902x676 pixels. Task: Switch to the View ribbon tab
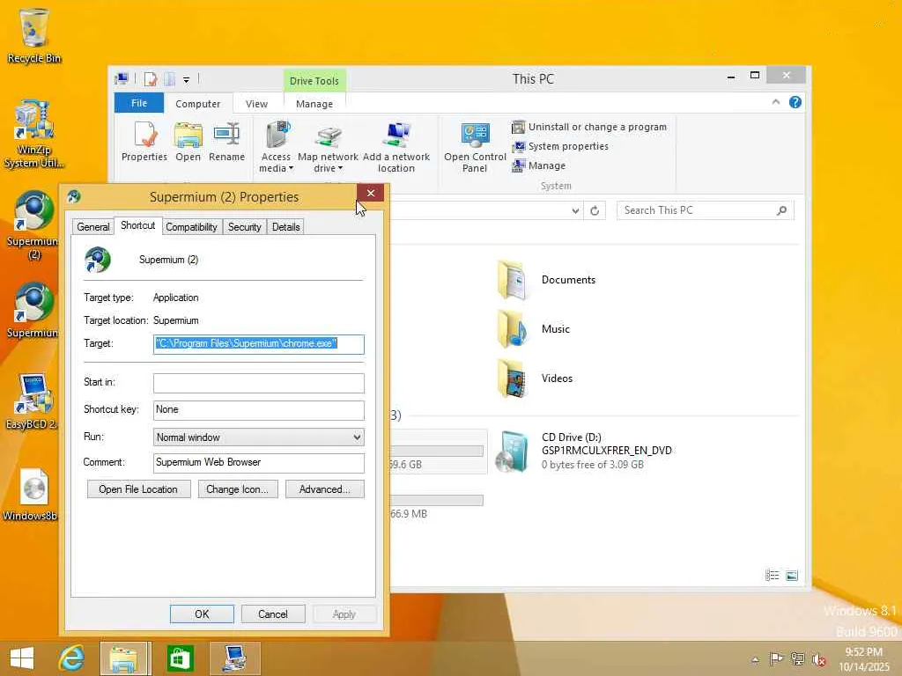tap(256, 104)
